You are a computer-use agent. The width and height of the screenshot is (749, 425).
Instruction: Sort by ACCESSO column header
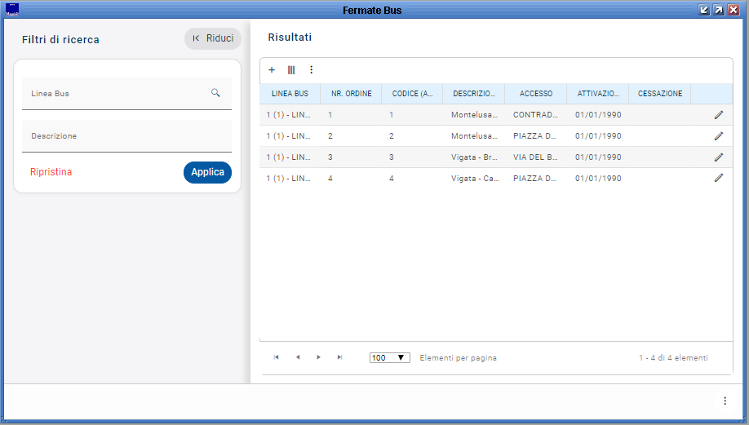click(x=536, y=94)
